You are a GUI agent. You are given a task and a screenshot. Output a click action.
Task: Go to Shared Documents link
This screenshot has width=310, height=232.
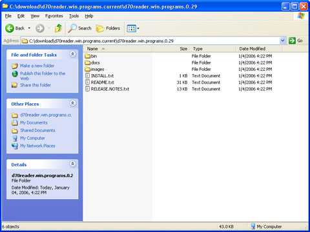pos(37,130)
